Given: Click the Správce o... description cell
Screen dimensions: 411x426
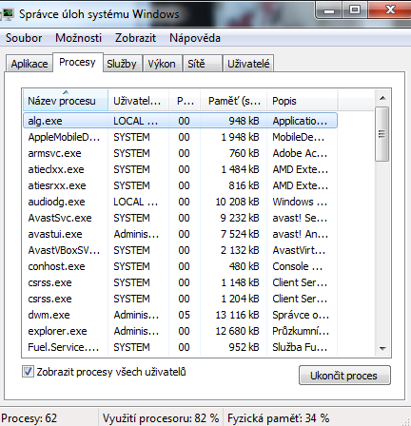Looking at the screenshot, I should [301, 315].
